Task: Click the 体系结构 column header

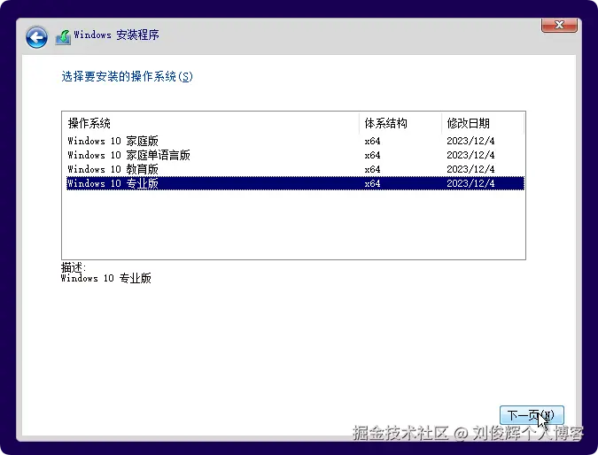Action: 400,123
